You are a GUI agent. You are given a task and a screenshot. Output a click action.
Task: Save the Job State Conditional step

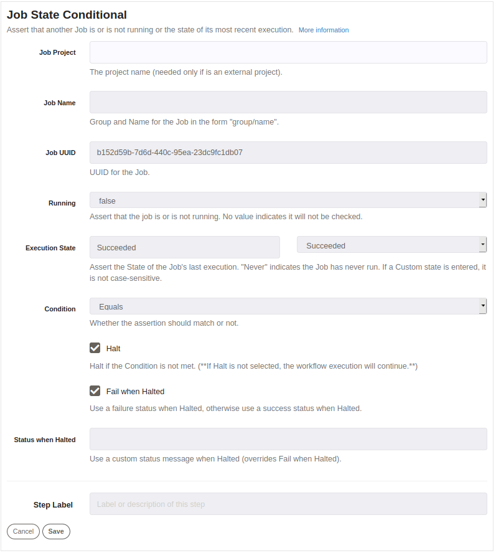click(x=56, y=531)
